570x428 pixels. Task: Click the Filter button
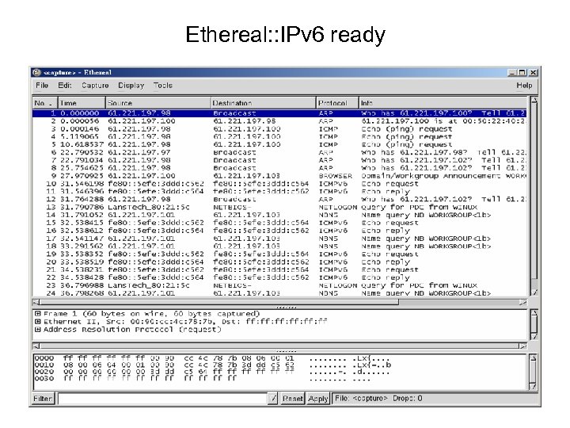pyautogui.click(x=43, y=399)
